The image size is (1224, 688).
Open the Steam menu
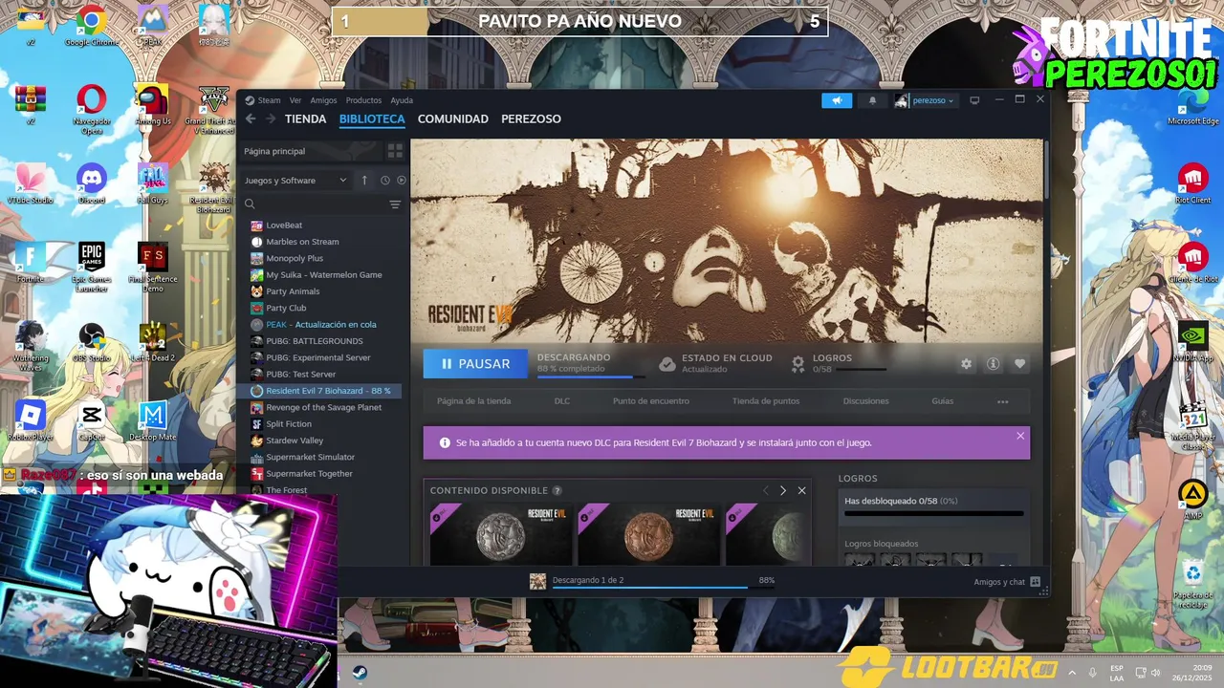(x=269, y=100)
